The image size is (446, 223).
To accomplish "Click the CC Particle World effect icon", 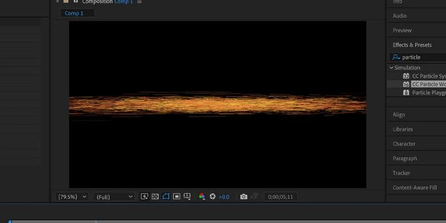I will pos(406,84).
